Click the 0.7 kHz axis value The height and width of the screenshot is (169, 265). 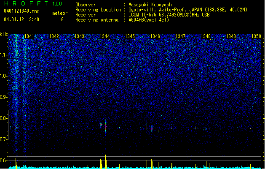(4, 139)
